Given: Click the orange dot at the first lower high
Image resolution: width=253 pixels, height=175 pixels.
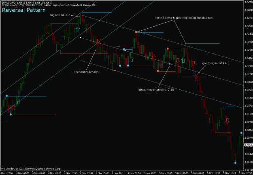Looking at the screenshot, I should click(136, 32).
